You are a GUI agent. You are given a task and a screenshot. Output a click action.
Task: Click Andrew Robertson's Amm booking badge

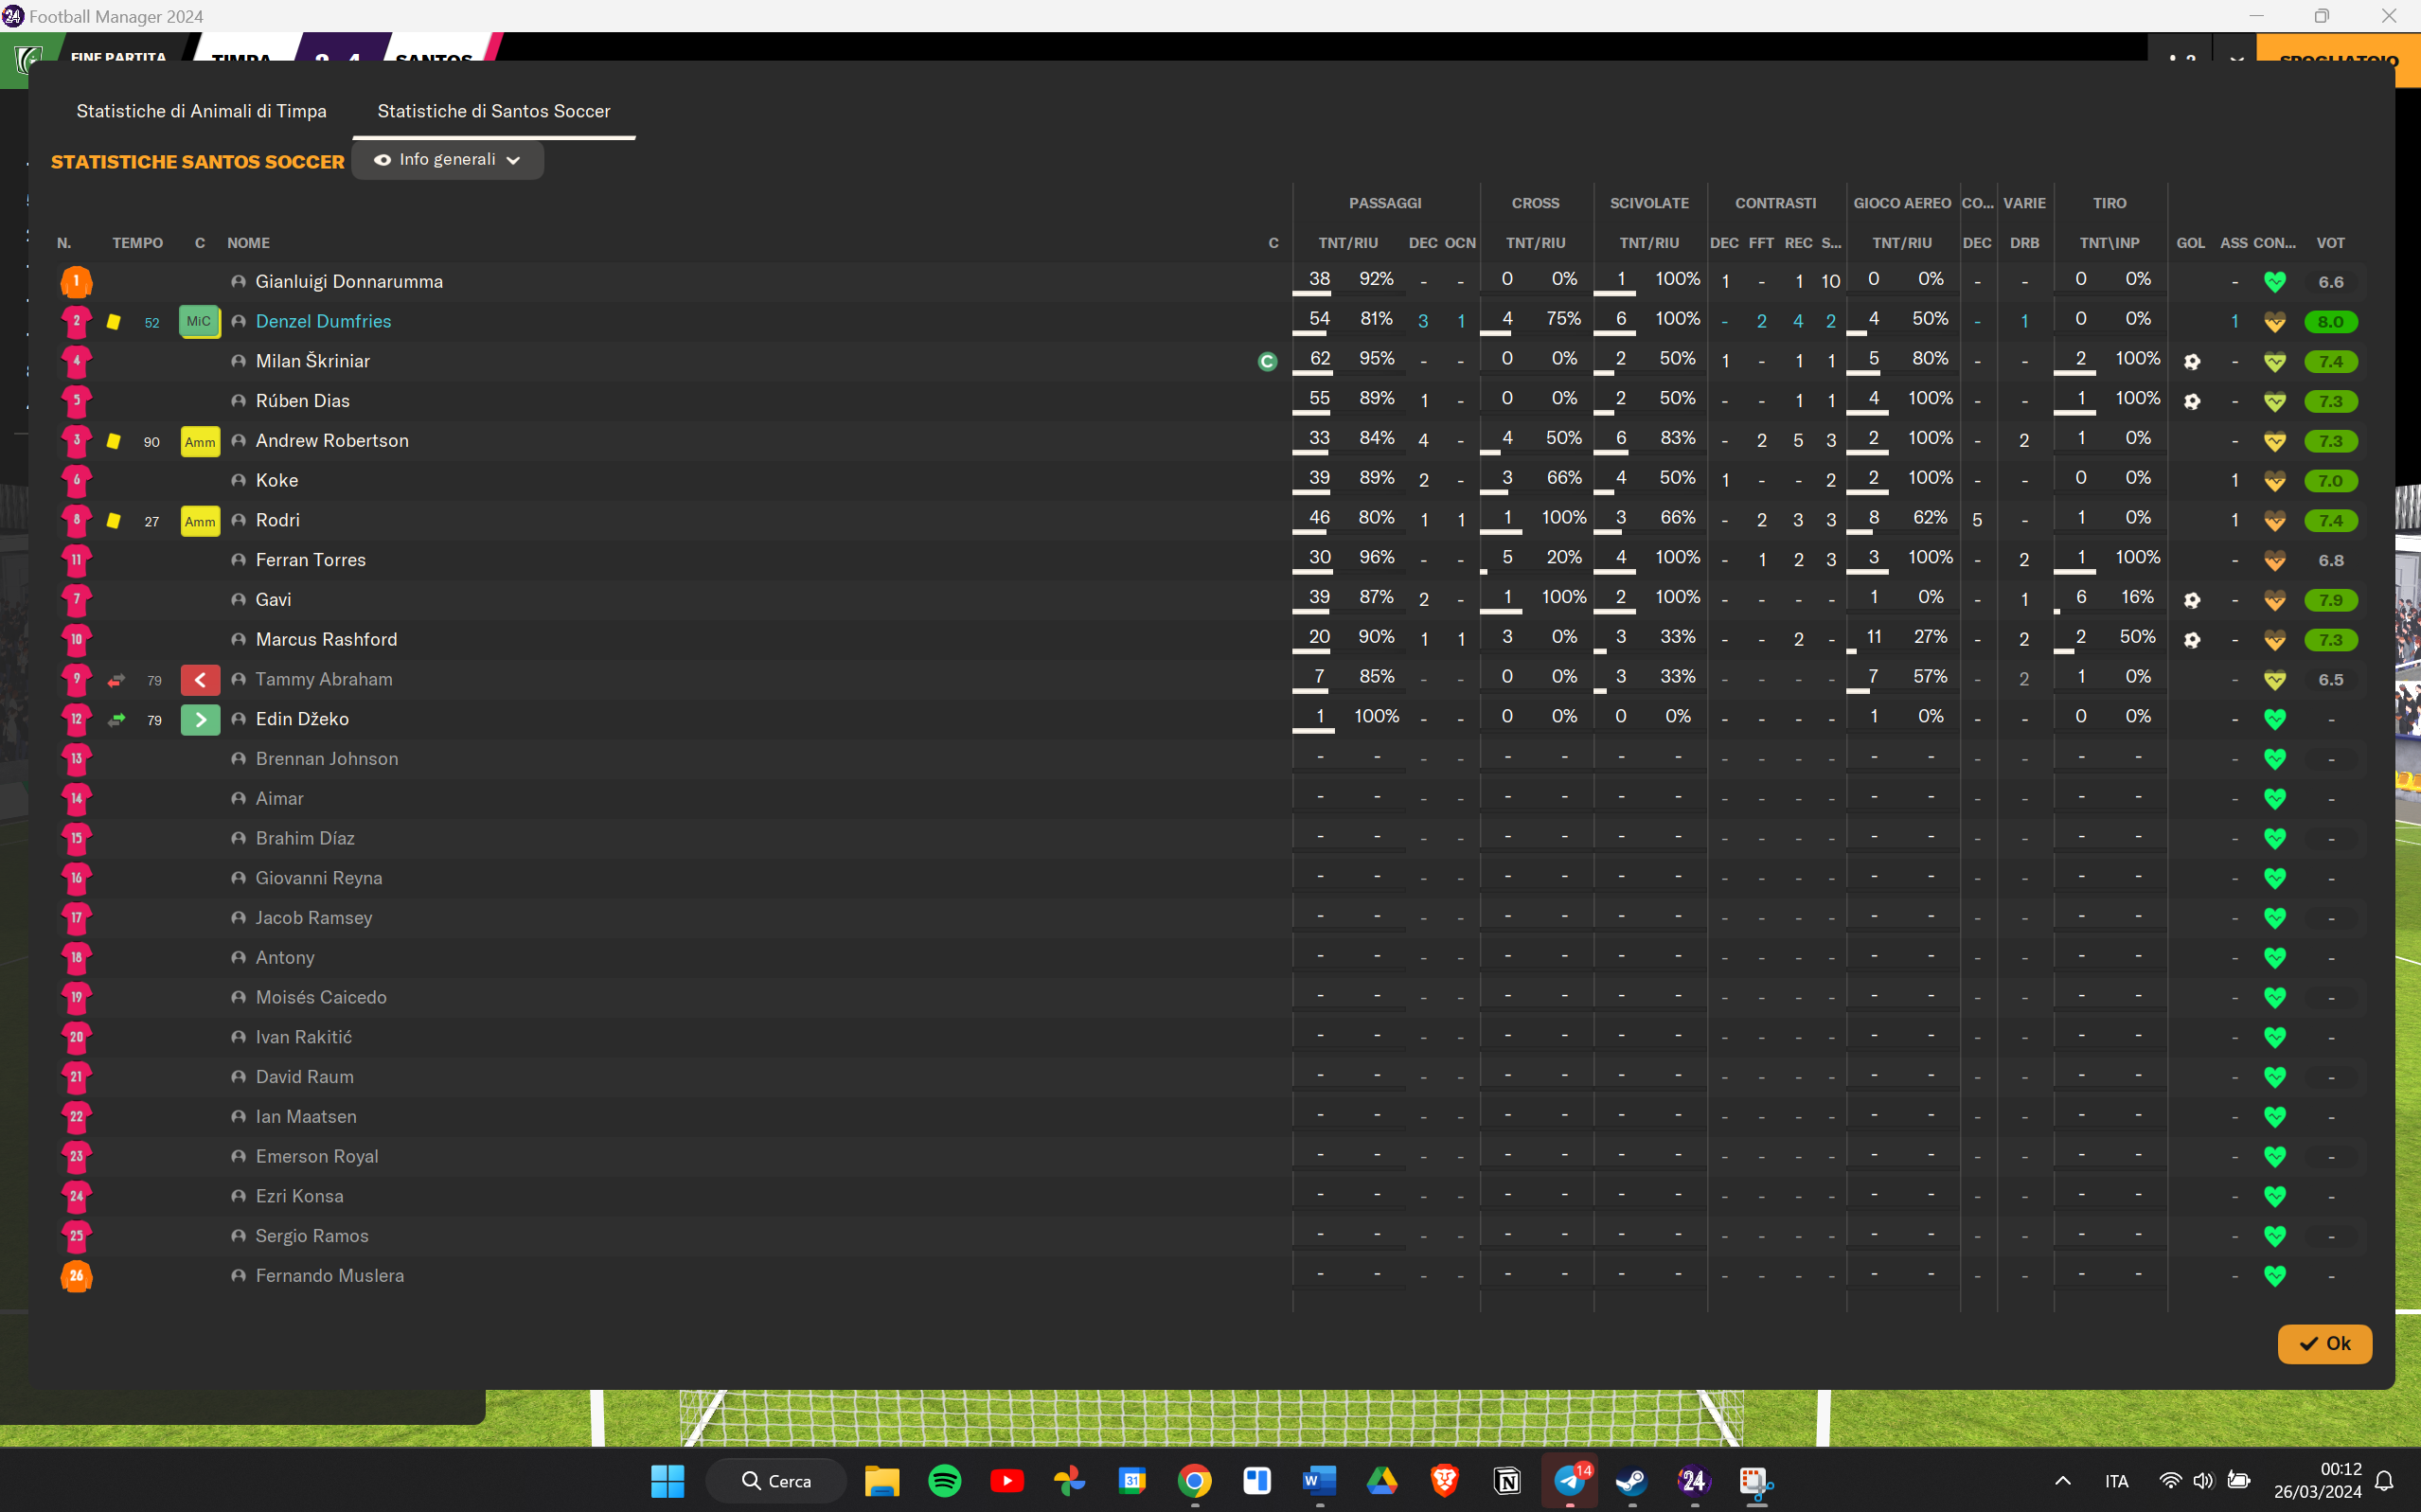pos(200,441)
